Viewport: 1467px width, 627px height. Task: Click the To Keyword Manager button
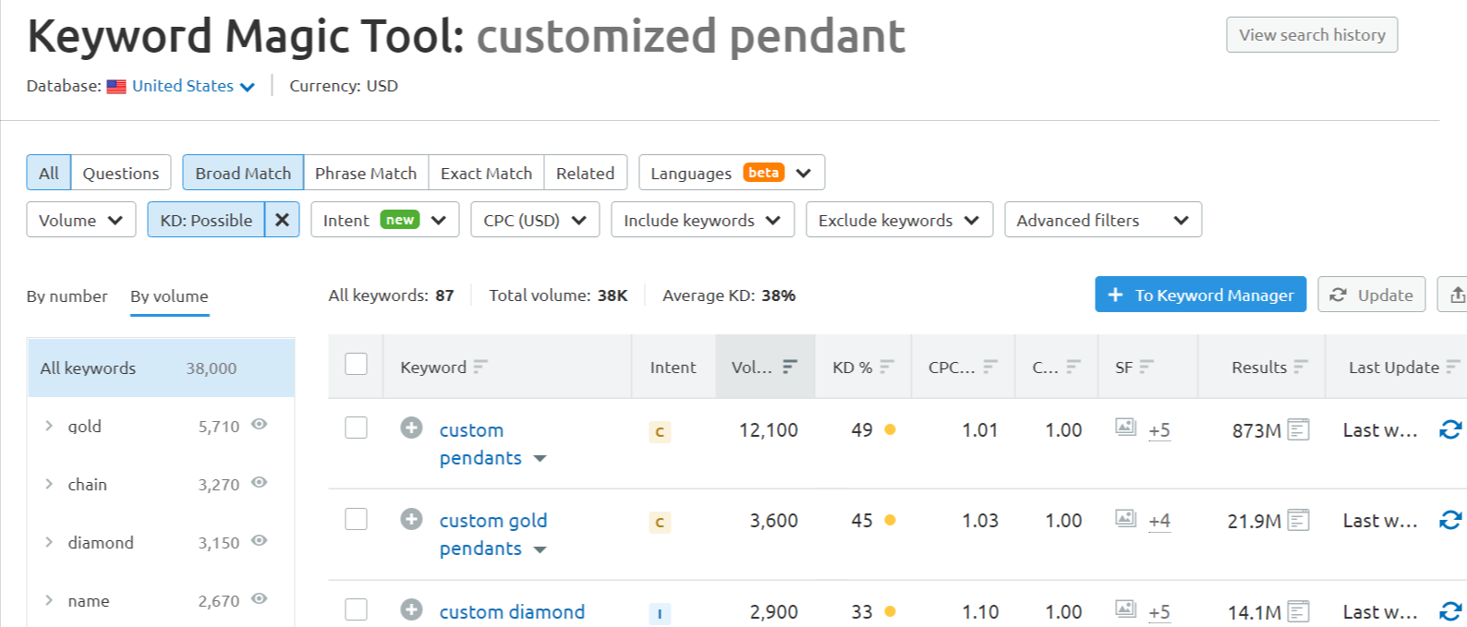1200,295
